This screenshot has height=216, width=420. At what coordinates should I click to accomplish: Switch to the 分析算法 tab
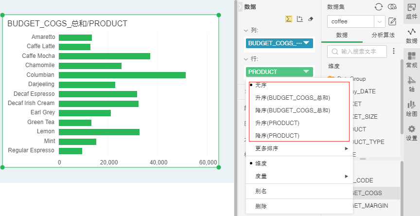(383, 36)
